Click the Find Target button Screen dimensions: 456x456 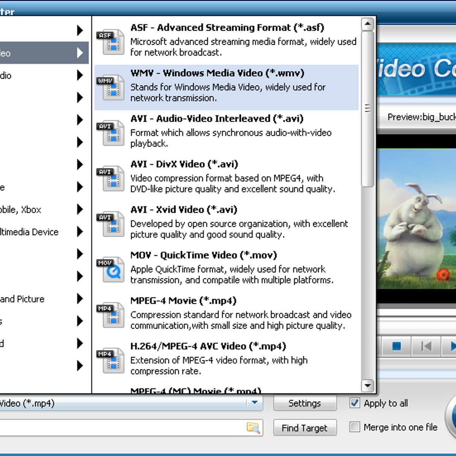click(x=305, y=428)
